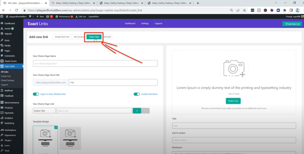
Task: Focus the short URL slug field
Action: tap(113, 82)
